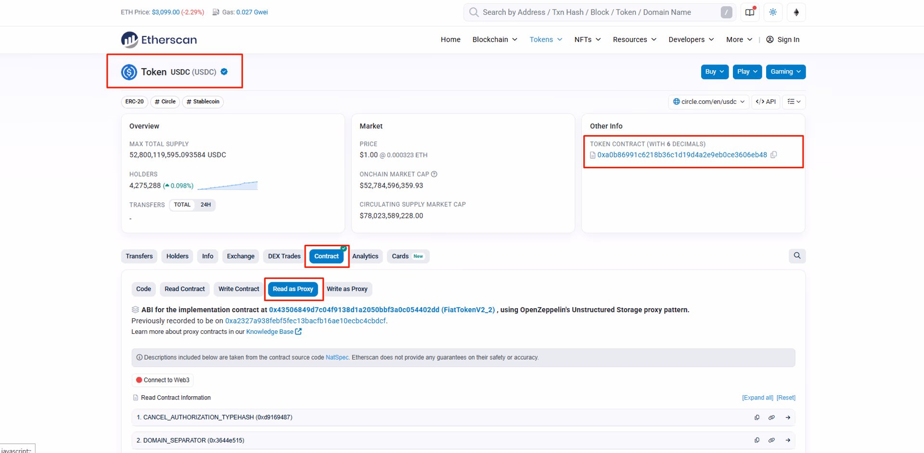Click the USDC token logo icon

pyautogui.click(x=129, y=72)
